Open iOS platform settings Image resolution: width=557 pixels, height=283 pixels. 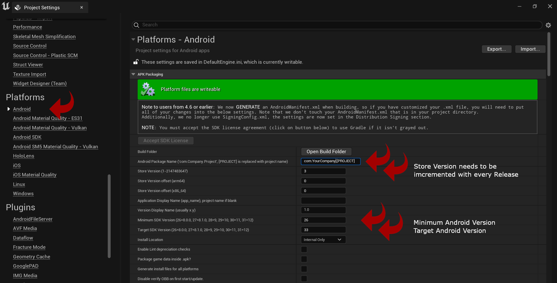point(17,165)
